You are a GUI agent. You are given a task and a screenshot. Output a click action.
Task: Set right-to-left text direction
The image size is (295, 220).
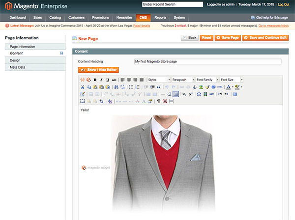(x=227, y=94)
